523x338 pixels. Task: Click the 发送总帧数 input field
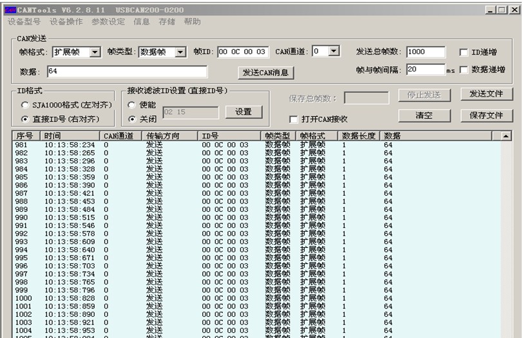tap(425, 52)
